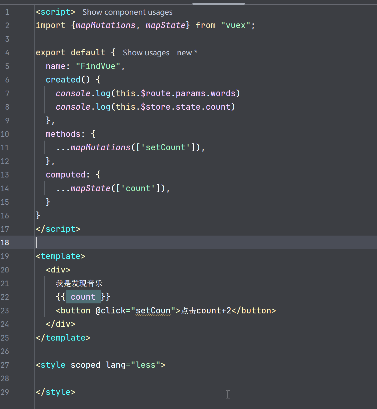Click the mapState import identifier on line 2
Screen dimensions: 377x409
tap(166, 25)
